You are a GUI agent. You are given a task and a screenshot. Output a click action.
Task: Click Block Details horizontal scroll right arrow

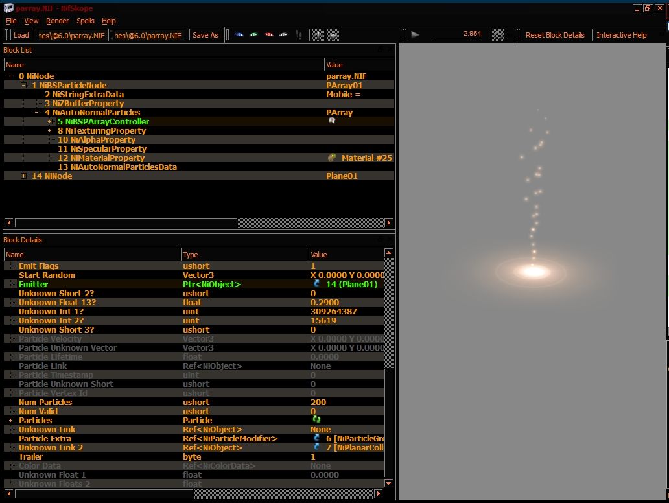click(378, 494)
